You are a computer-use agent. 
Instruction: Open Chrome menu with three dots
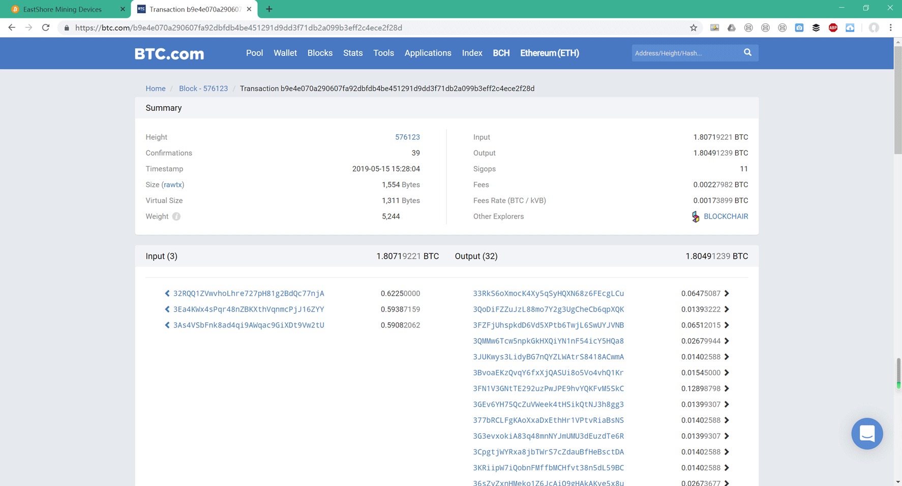click(x=890, y=28)
